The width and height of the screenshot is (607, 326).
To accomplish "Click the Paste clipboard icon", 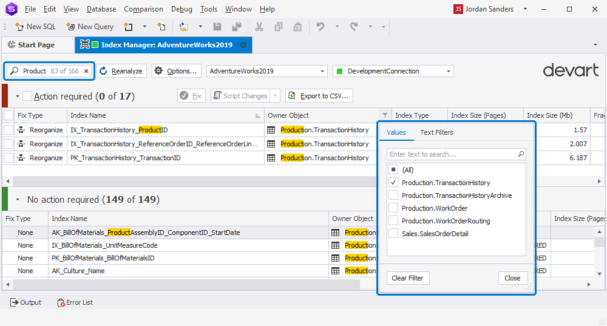I will click(297, 27).
